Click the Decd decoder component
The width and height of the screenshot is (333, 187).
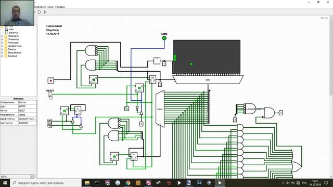[160, 109]
